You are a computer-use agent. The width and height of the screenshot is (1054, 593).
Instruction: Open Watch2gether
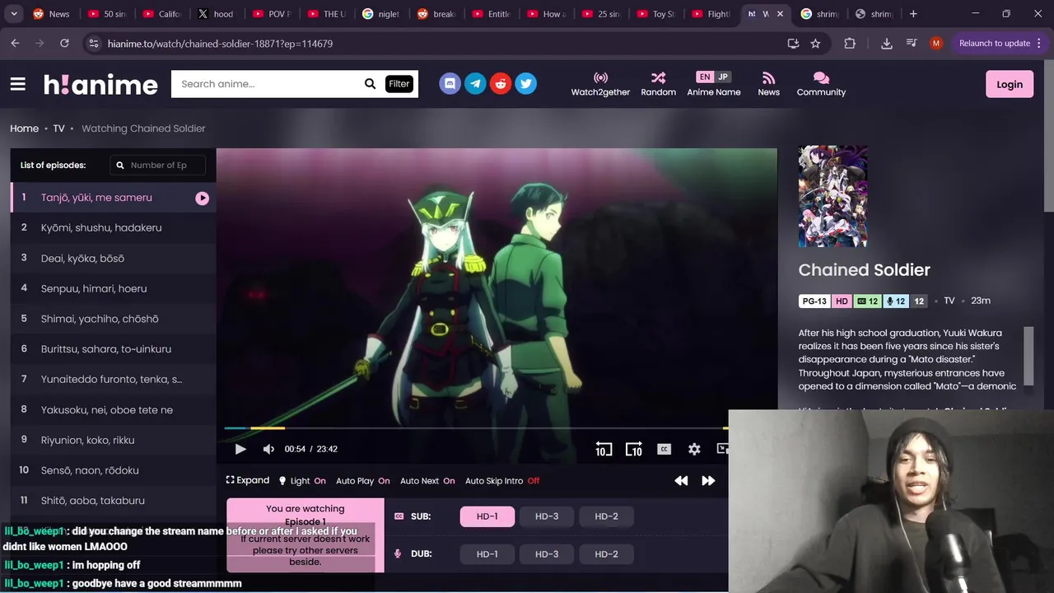click(x=600, y=84)
